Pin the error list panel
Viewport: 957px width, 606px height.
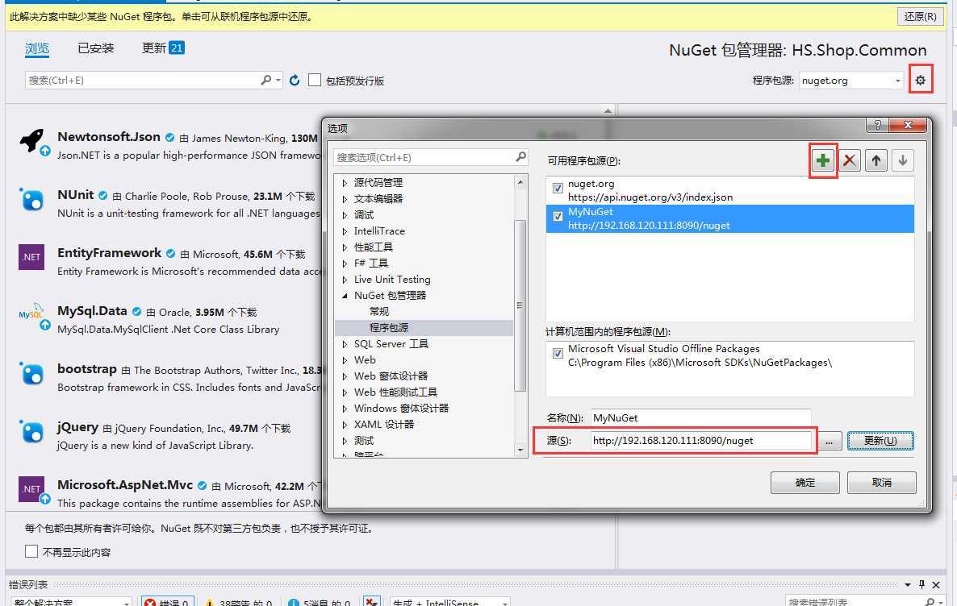coord(921,584)
